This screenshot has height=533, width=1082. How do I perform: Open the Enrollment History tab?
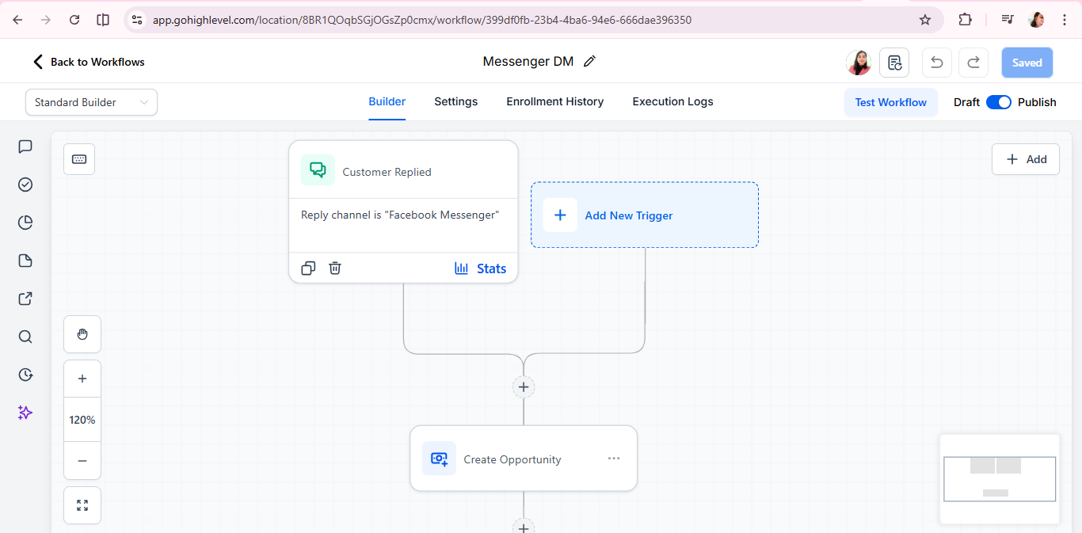(x=554, y=101)
